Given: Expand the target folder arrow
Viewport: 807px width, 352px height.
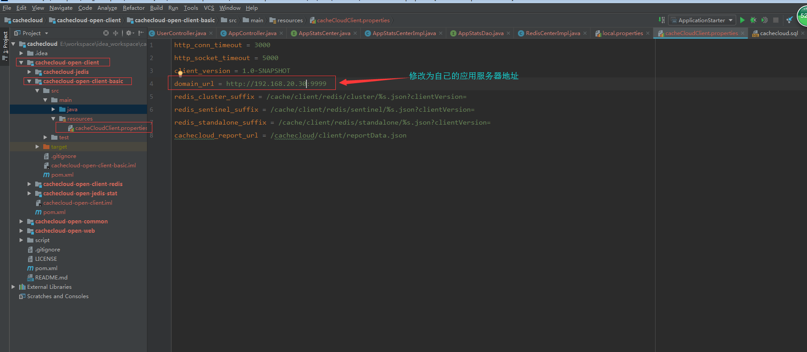Looking at the screenshot, I should (x=37, y=146).
